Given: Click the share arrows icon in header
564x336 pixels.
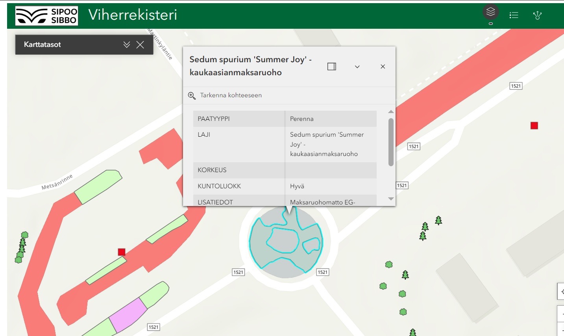Looking at the screenshot, I should (537, 15).
